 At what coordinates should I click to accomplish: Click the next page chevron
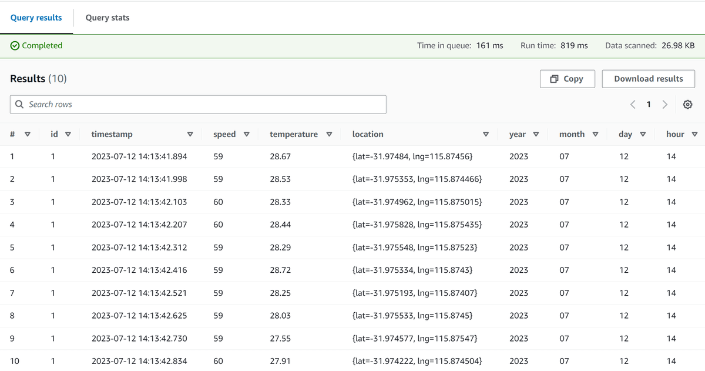coord(664,104)
